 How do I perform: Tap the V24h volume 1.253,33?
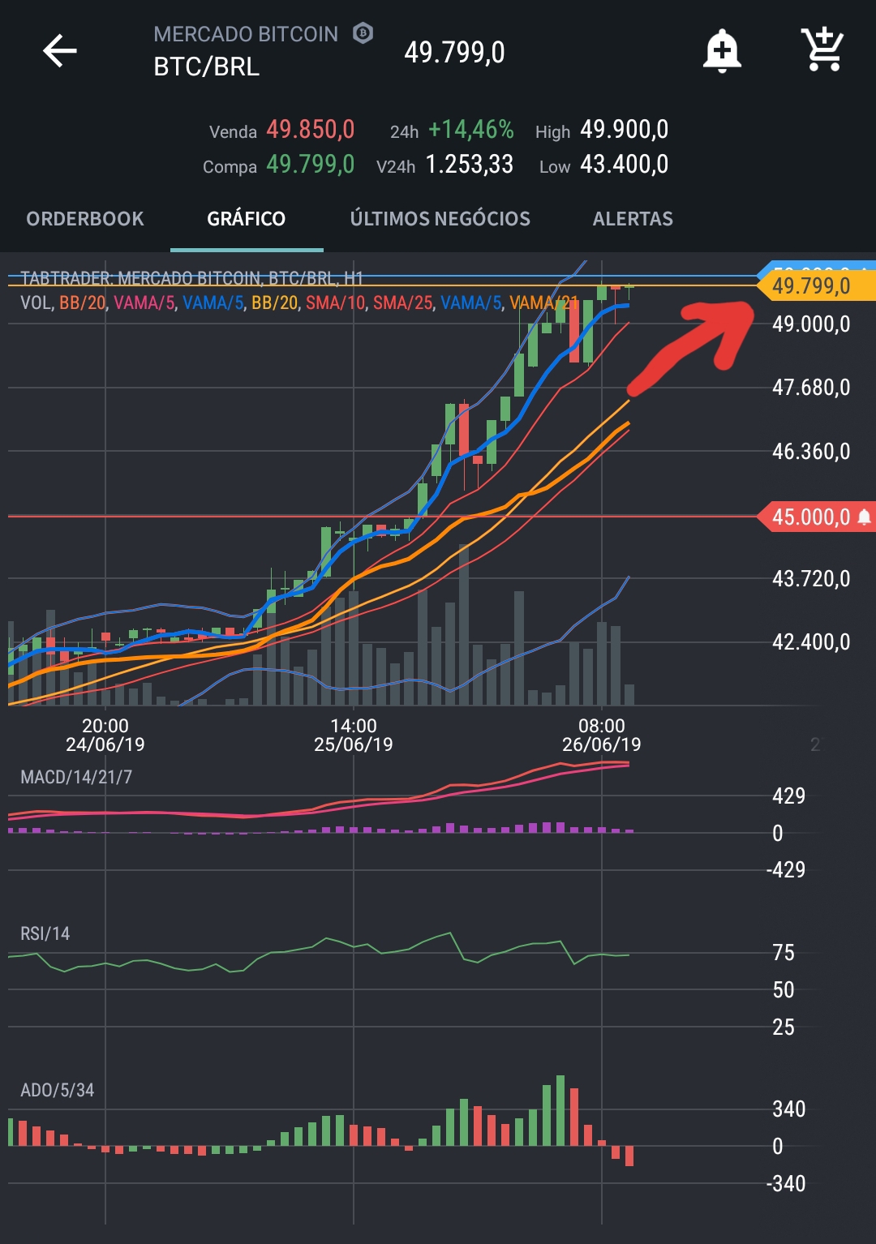pyautogui.click(x=470, y=165)
